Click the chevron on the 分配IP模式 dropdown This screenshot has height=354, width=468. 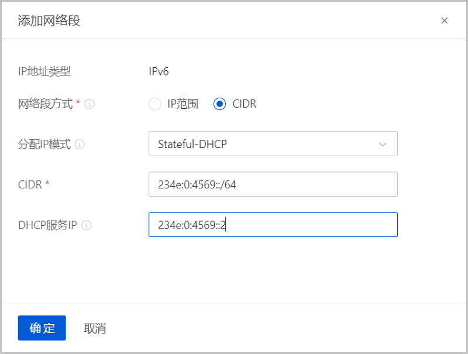383,144
